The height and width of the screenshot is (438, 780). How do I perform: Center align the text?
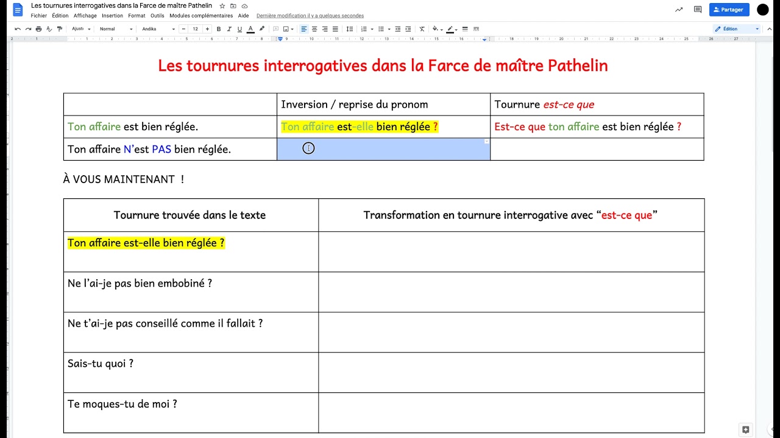[x=314, y=29]
